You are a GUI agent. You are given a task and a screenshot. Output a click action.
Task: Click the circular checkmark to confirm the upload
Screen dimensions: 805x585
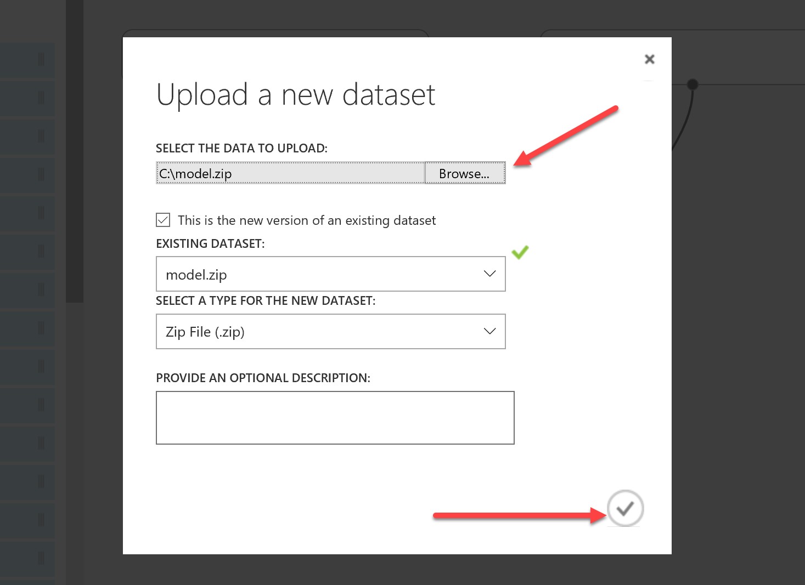pos(624,509)
